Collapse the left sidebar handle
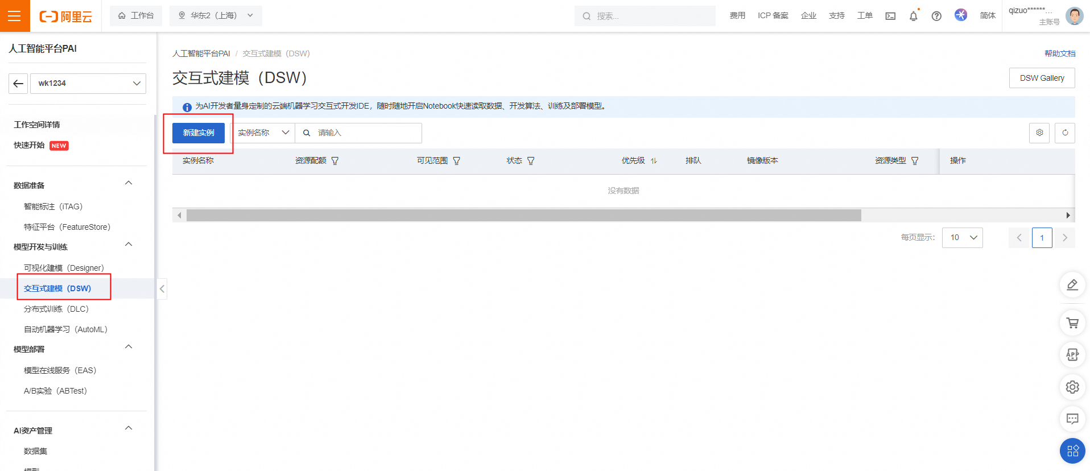1090x471 pixels. (162, 289)
